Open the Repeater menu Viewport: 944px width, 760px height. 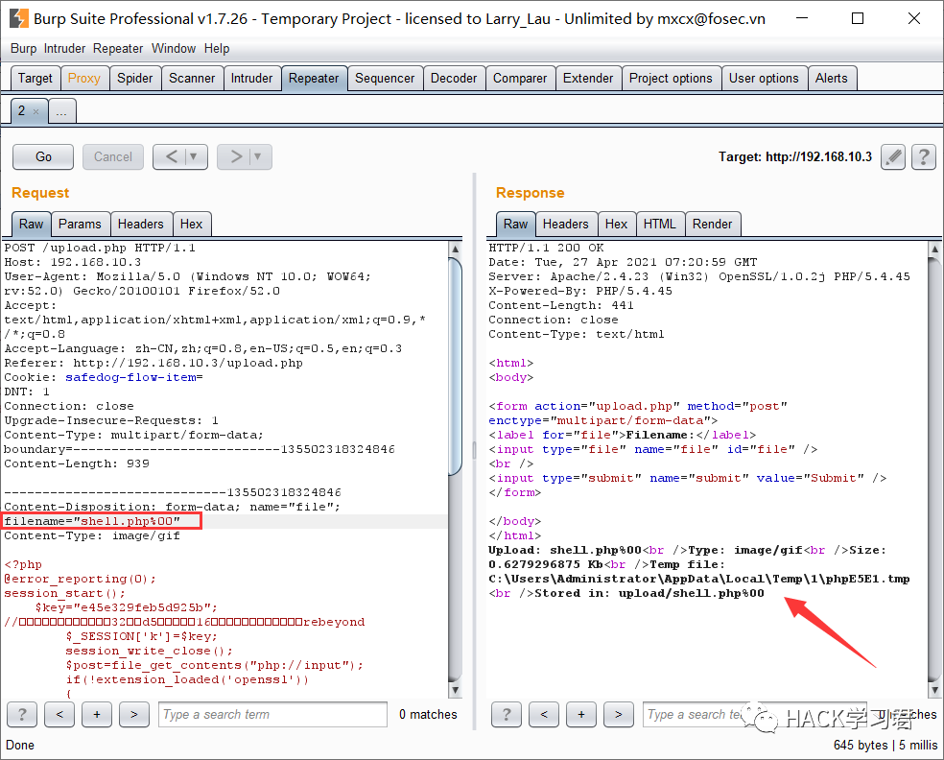click(118, 49)
